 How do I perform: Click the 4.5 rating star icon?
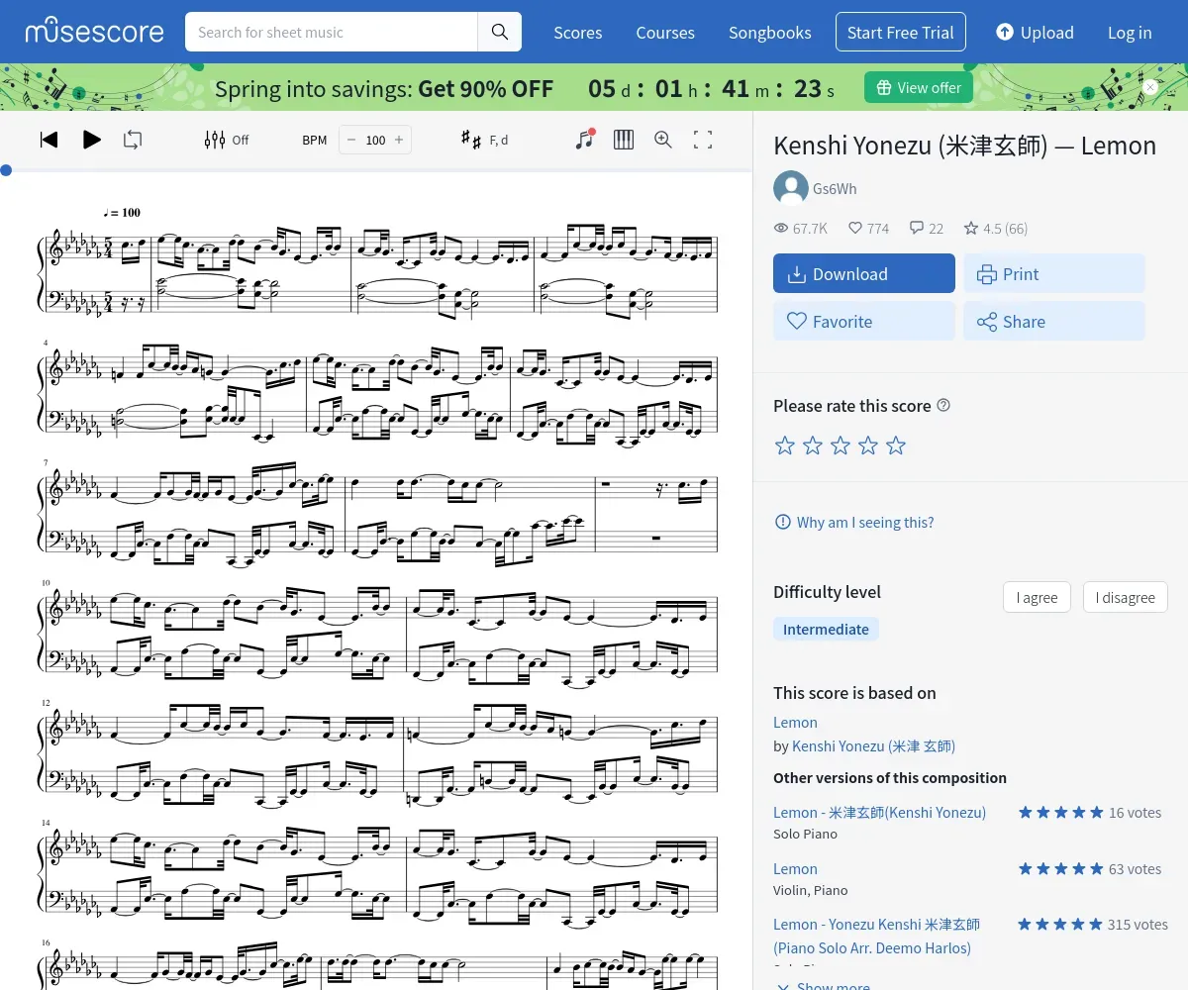pos(971,228)
